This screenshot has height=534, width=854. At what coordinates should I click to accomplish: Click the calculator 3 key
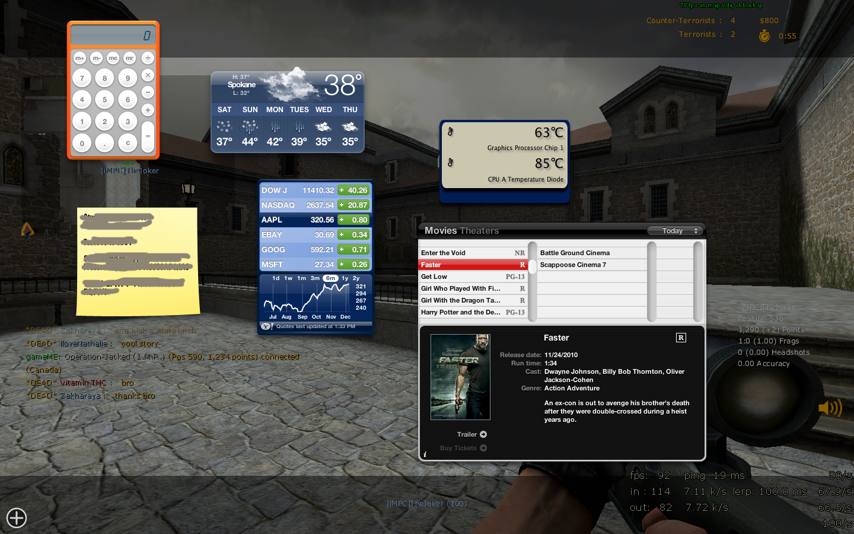[128, 122]
